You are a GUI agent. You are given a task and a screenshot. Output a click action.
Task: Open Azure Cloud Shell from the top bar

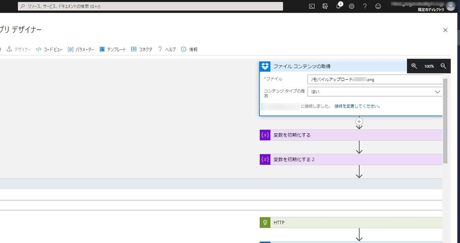tap(311, 6)
